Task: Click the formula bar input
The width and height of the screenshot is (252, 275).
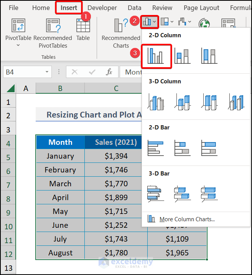Action: coord(131,72)
